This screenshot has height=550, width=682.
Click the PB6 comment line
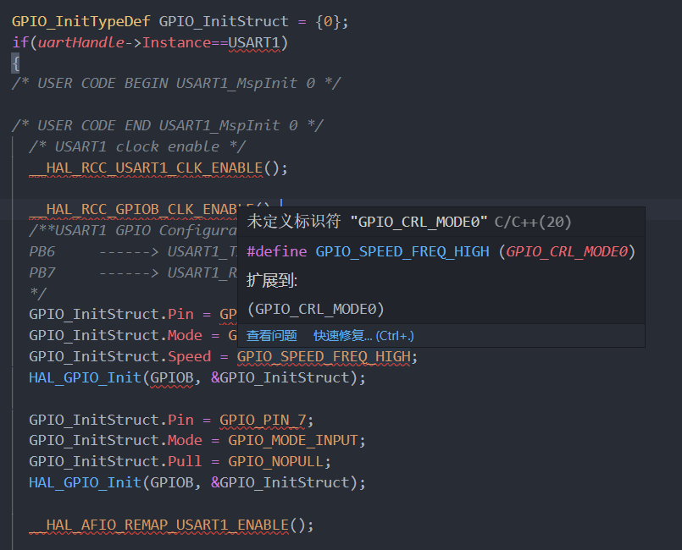133,251
